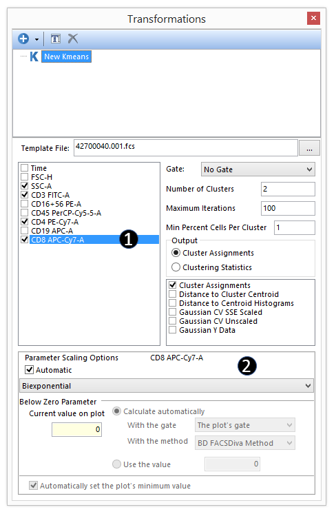Select the Calculate automatically radio button
This screenshot has height=514, width=336.
click(116, 411)
